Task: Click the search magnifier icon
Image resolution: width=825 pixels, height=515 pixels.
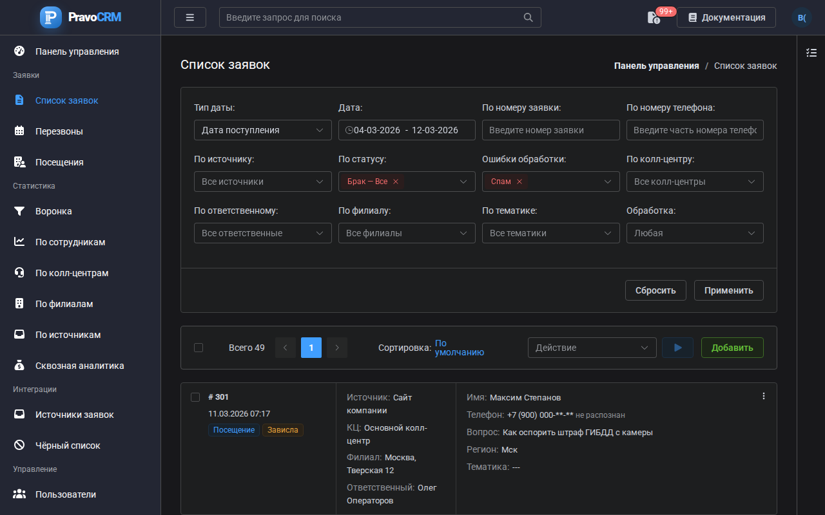Action: point(529,17)
